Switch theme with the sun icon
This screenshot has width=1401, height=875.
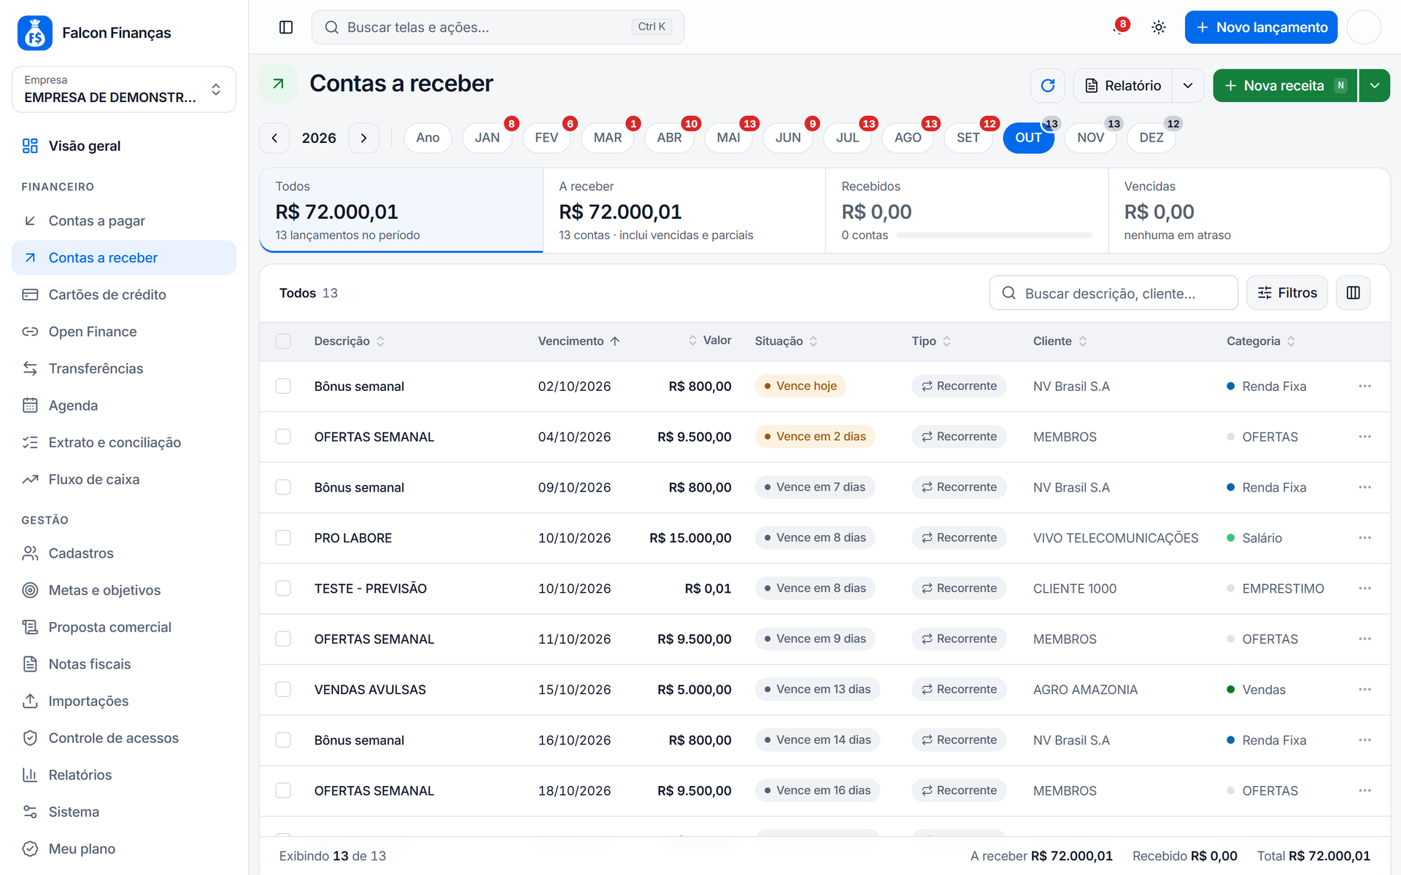click(x=1159, y=27)
